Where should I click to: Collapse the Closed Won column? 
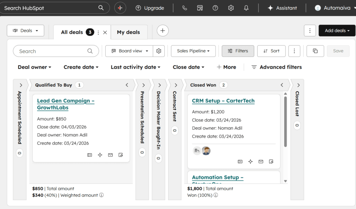tap(282, 85)
